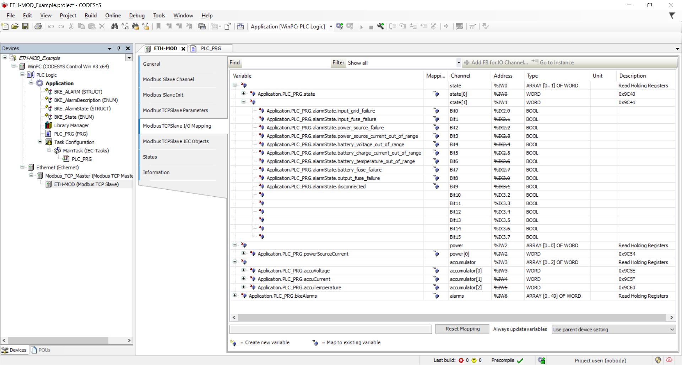This screenshot has width=682, height=365.
Task: Open the 'Always update variables' dropdown
Action: (x=613, y=330)
